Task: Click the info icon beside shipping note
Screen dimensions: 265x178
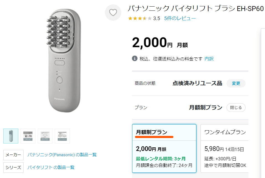Action: 135,59
